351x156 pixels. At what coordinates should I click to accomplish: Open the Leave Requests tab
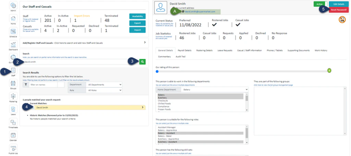(x=225, y=50)
